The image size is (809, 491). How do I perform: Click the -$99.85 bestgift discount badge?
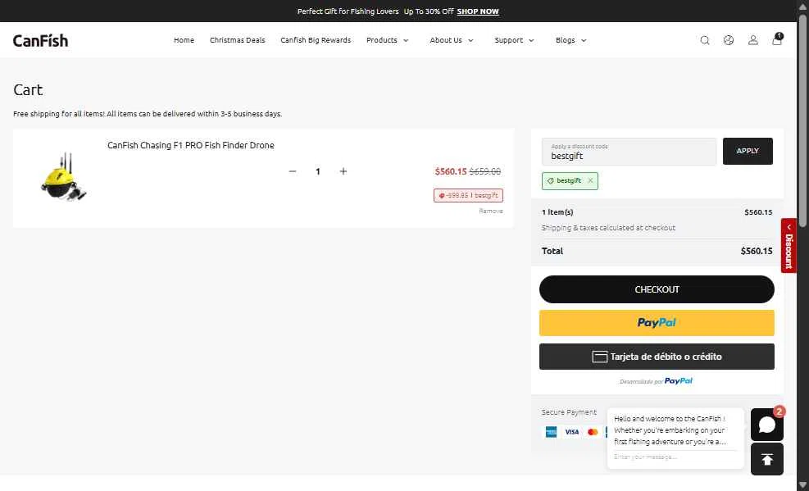469,195
